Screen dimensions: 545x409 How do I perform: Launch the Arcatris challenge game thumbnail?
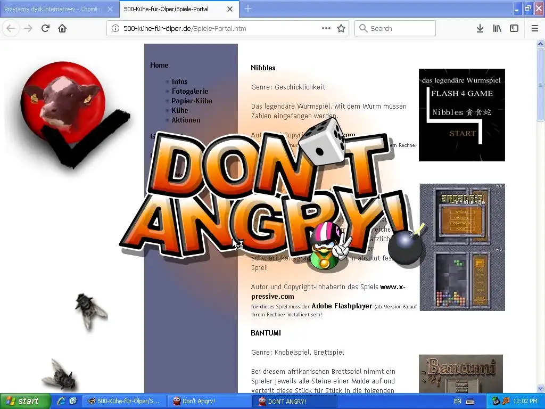click(x=463, y=247)
